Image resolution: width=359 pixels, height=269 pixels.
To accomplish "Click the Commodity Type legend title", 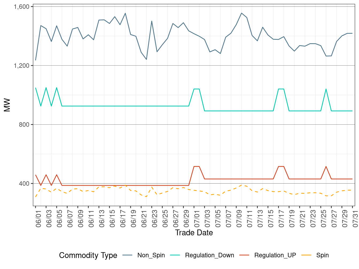I will pyautogui.click(x=88, y=255).
